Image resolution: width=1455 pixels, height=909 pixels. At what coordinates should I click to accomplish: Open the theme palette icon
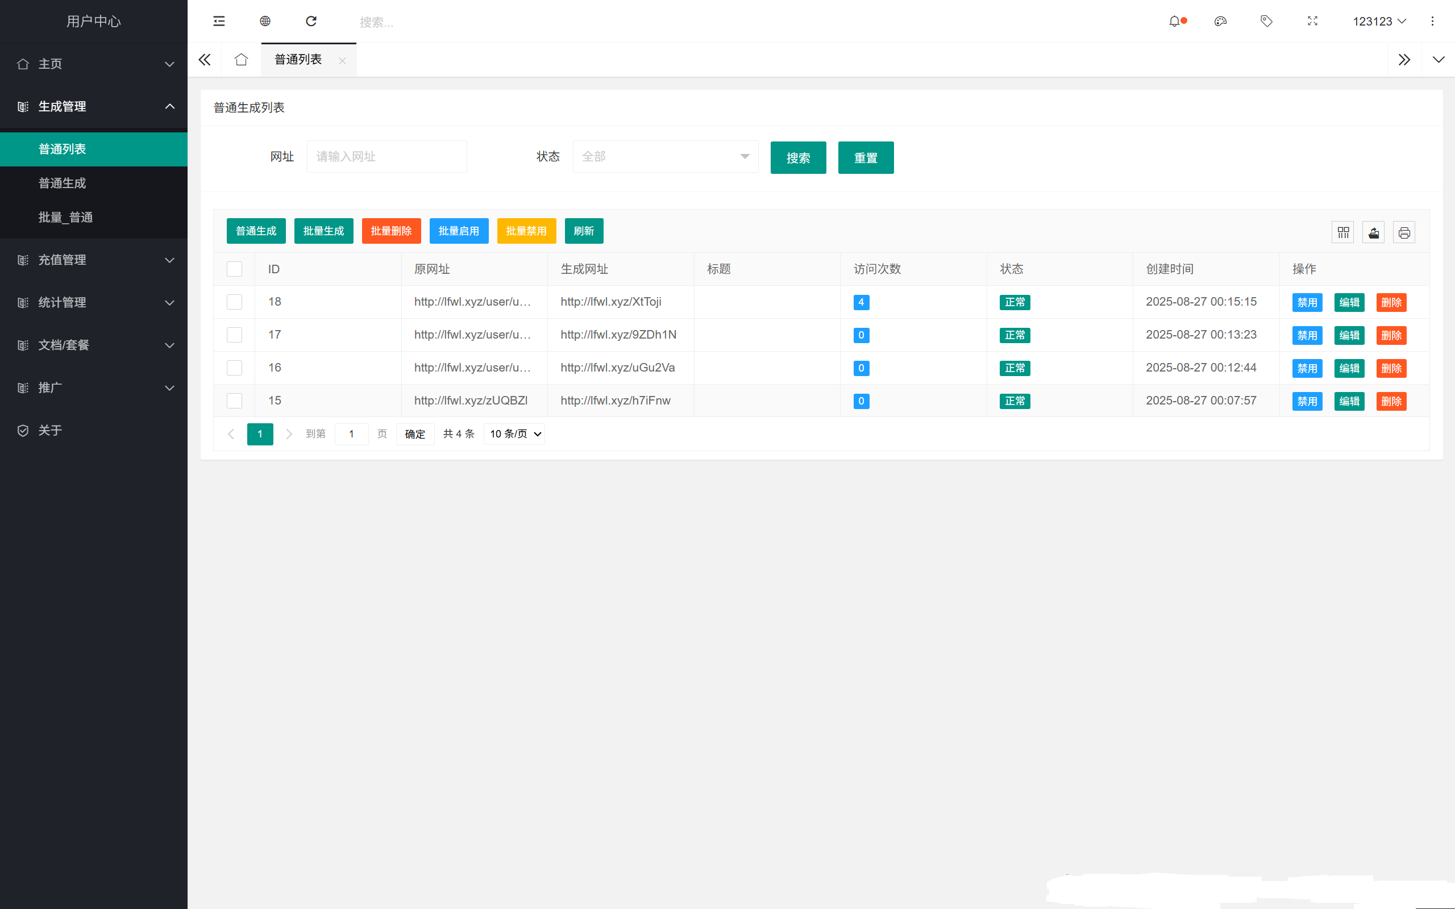coord(1220,22)
